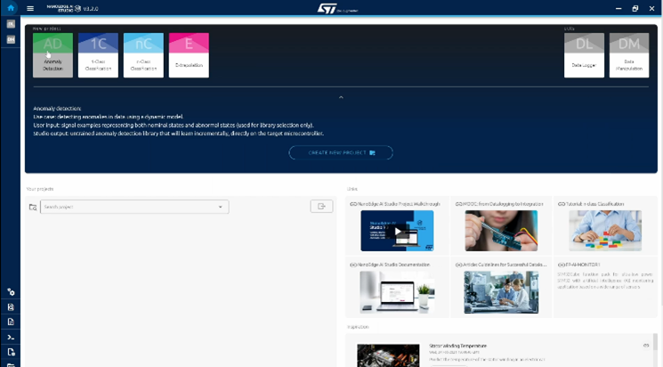
Task: Click the MOOC circuit board thumbnail
Action: 501,231
